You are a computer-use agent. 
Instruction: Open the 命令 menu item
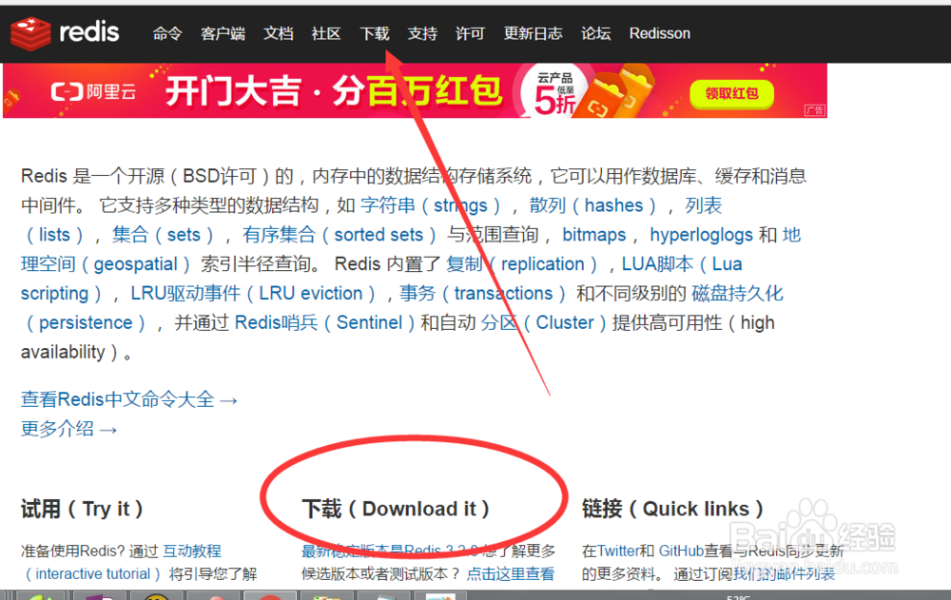tap(167, 33)
